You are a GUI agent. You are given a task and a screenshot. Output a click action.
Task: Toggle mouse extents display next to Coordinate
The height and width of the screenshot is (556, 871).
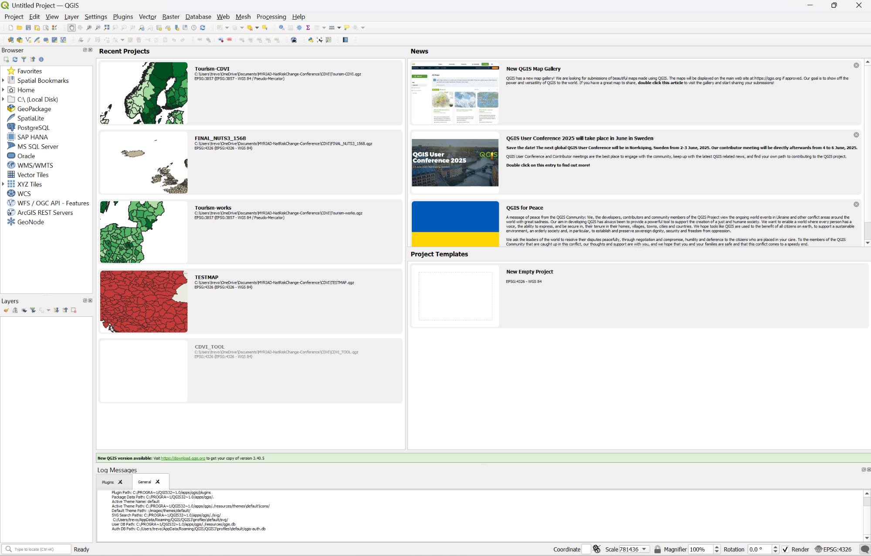click(x=596, y=549)
